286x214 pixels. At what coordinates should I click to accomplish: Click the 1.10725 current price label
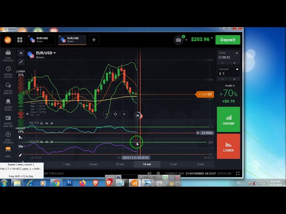point(205,95)
